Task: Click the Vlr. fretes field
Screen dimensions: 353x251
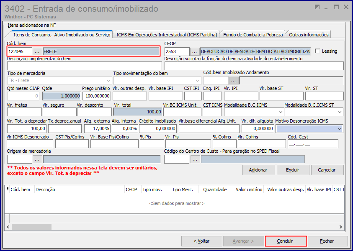Action: pos(25,112)
